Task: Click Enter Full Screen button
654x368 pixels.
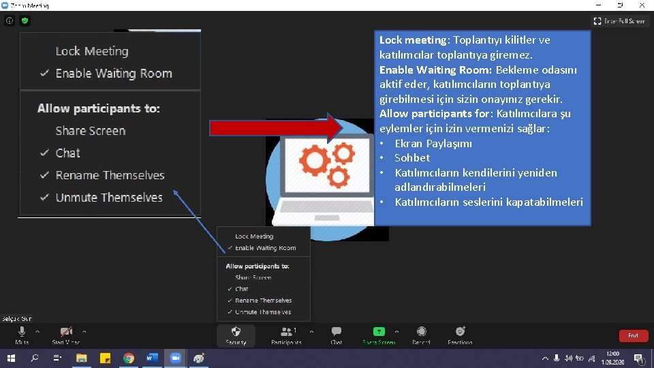Action: [619, 21]
